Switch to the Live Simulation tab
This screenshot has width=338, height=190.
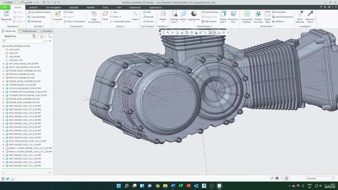(53, 7)
